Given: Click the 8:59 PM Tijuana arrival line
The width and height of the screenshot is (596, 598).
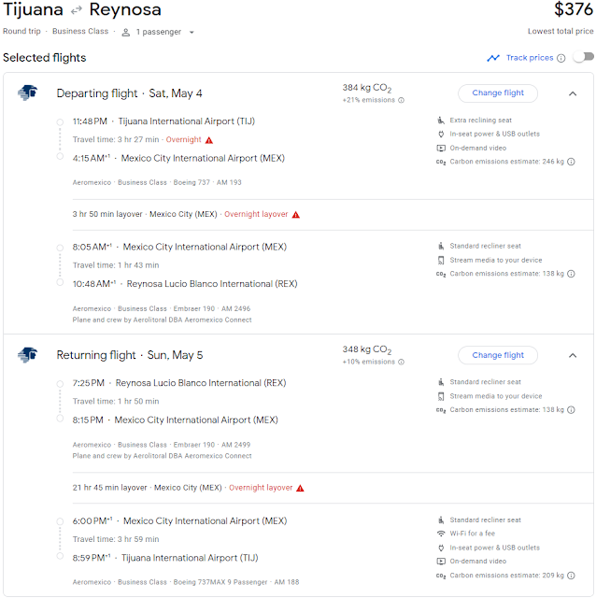Looking at the screenshot, I should (165, 558).
